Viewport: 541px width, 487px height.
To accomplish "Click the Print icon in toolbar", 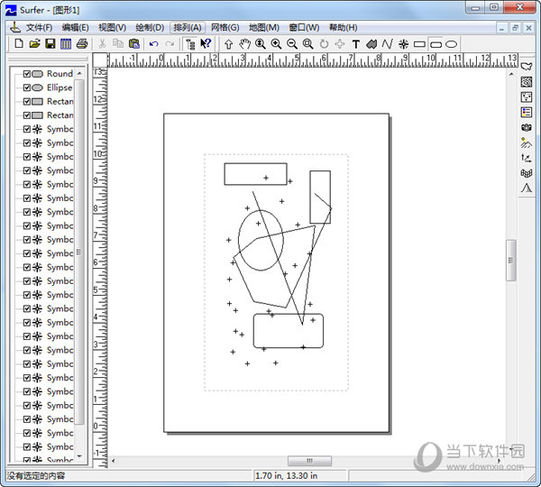I will (82, 43).
